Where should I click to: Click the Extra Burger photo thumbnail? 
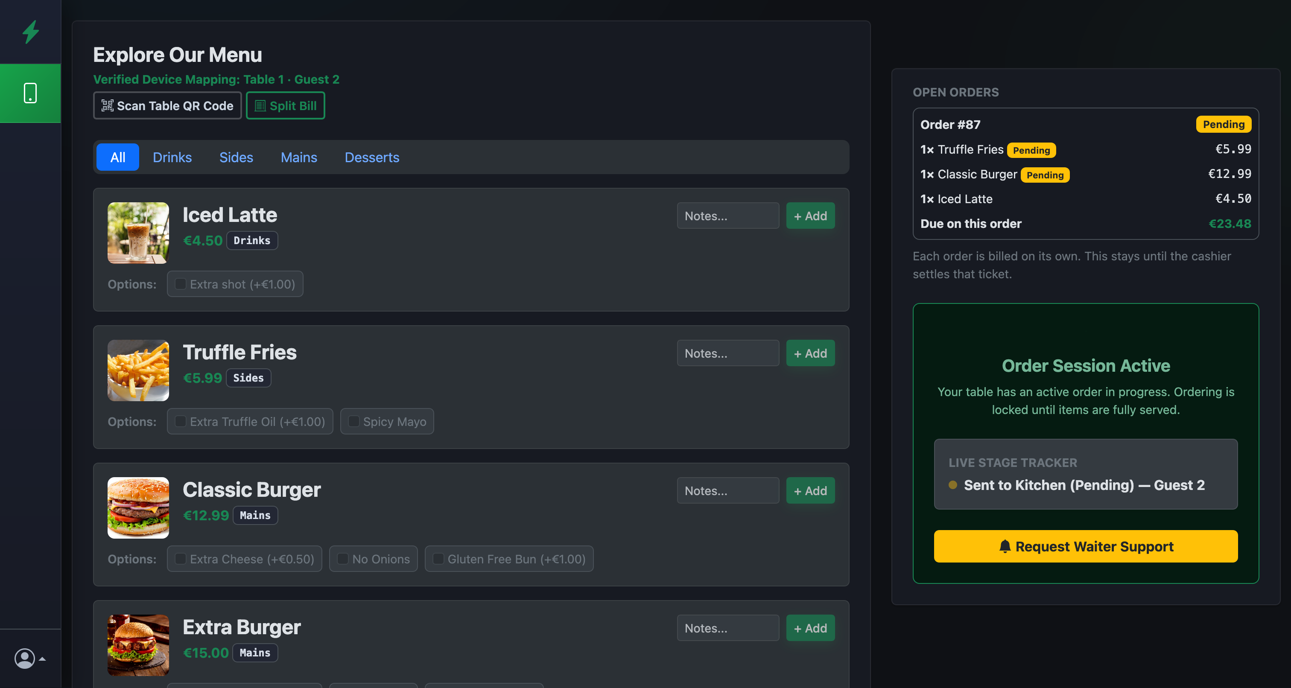pos(138,645)
